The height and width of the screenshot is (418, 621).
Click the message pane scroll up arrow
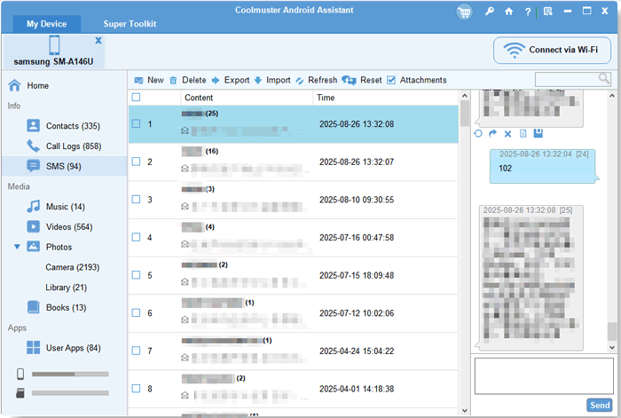click(x=612, y=96)
